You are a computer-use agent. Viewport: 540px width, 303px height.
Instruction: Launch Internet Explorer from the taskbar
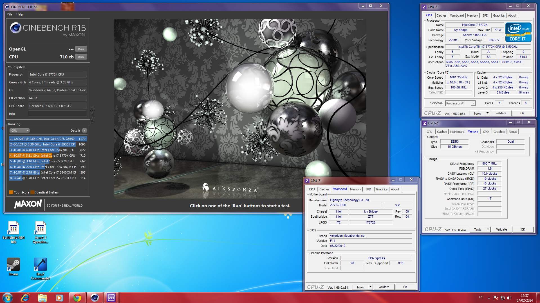click(25, 298)
